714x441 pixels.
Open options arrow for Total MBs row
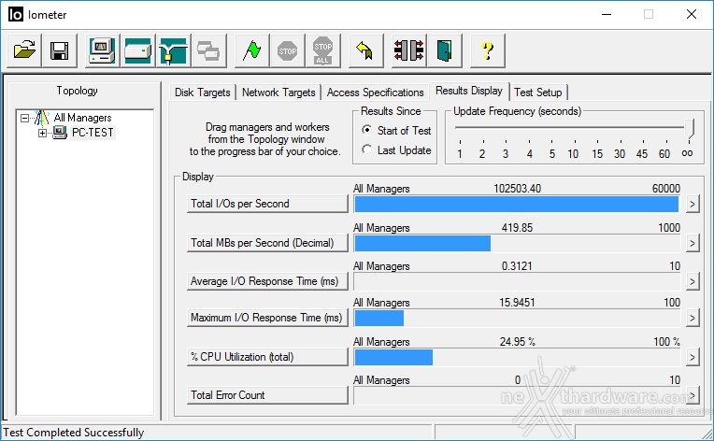pyautogui.click(x=693, y=243)
